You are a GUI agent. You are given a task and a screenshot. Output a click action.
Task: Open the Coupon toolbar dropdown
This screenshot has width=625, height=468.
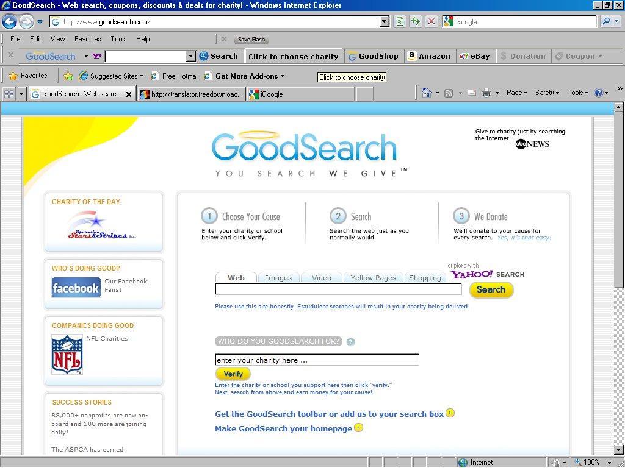[579, 56]
